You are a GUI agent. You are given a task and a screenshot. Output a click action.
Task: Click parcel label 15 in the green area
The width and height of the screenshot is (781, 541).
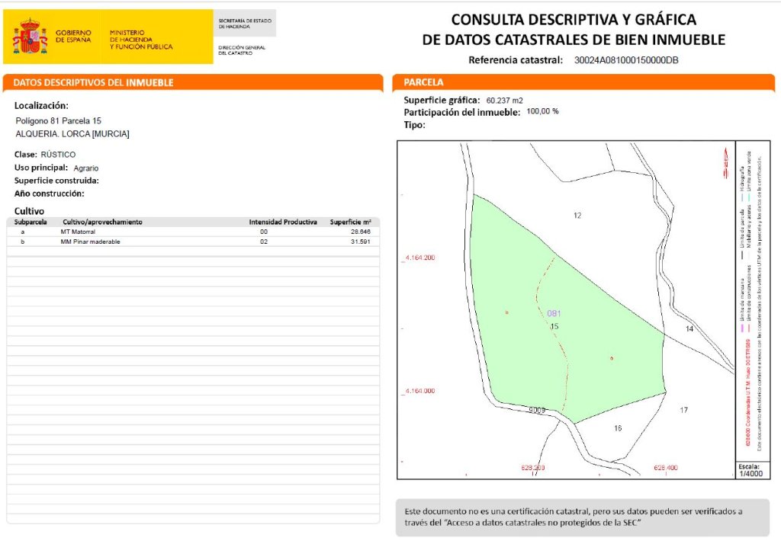(x=554, y=326)
